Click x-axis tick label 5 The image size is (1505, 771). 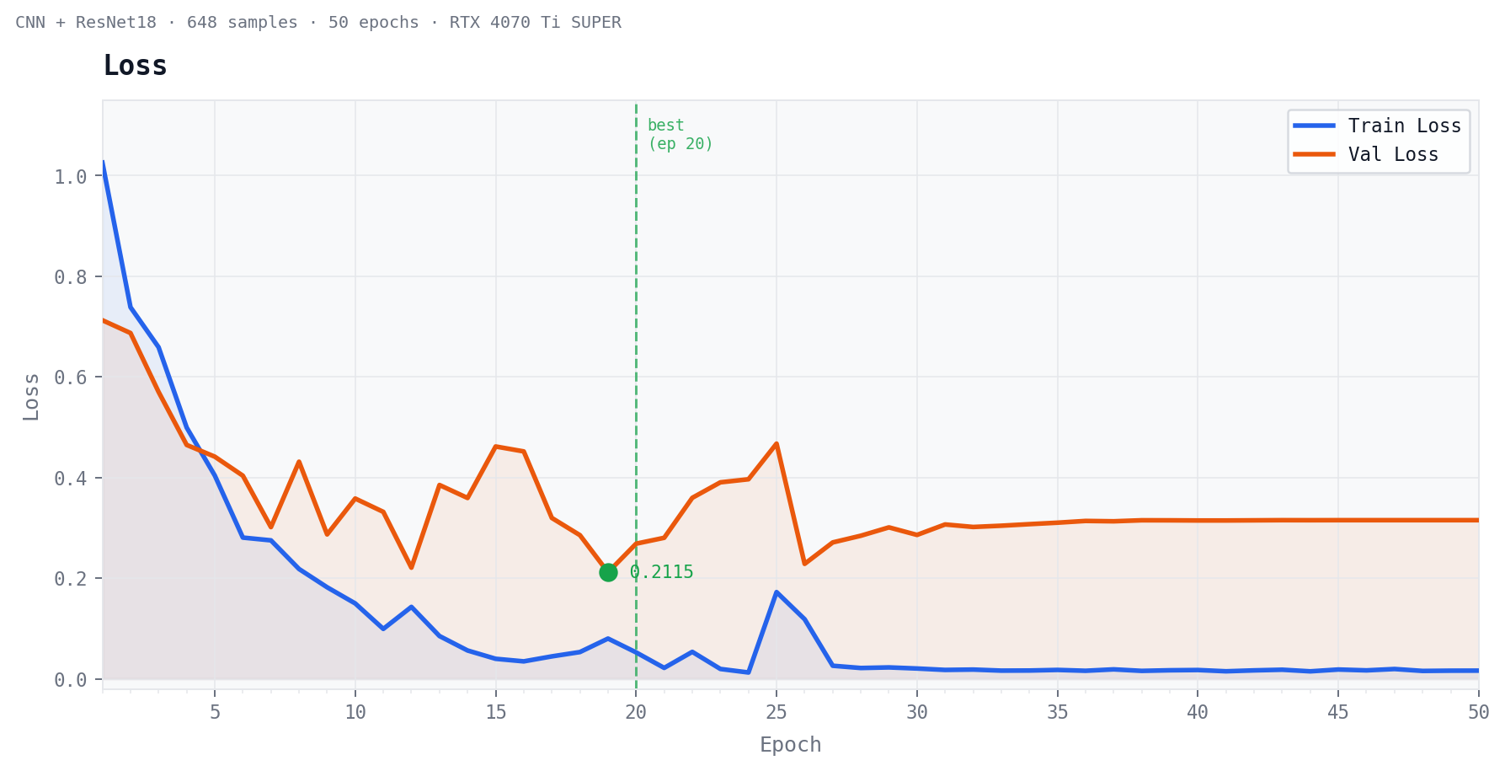215,713
